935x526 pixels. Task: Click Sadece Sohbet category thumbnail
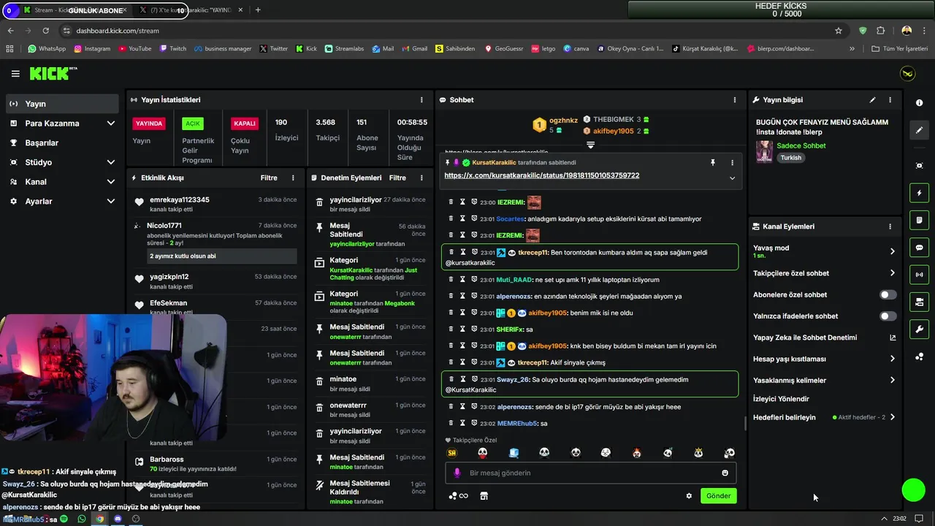coord(764,151)
